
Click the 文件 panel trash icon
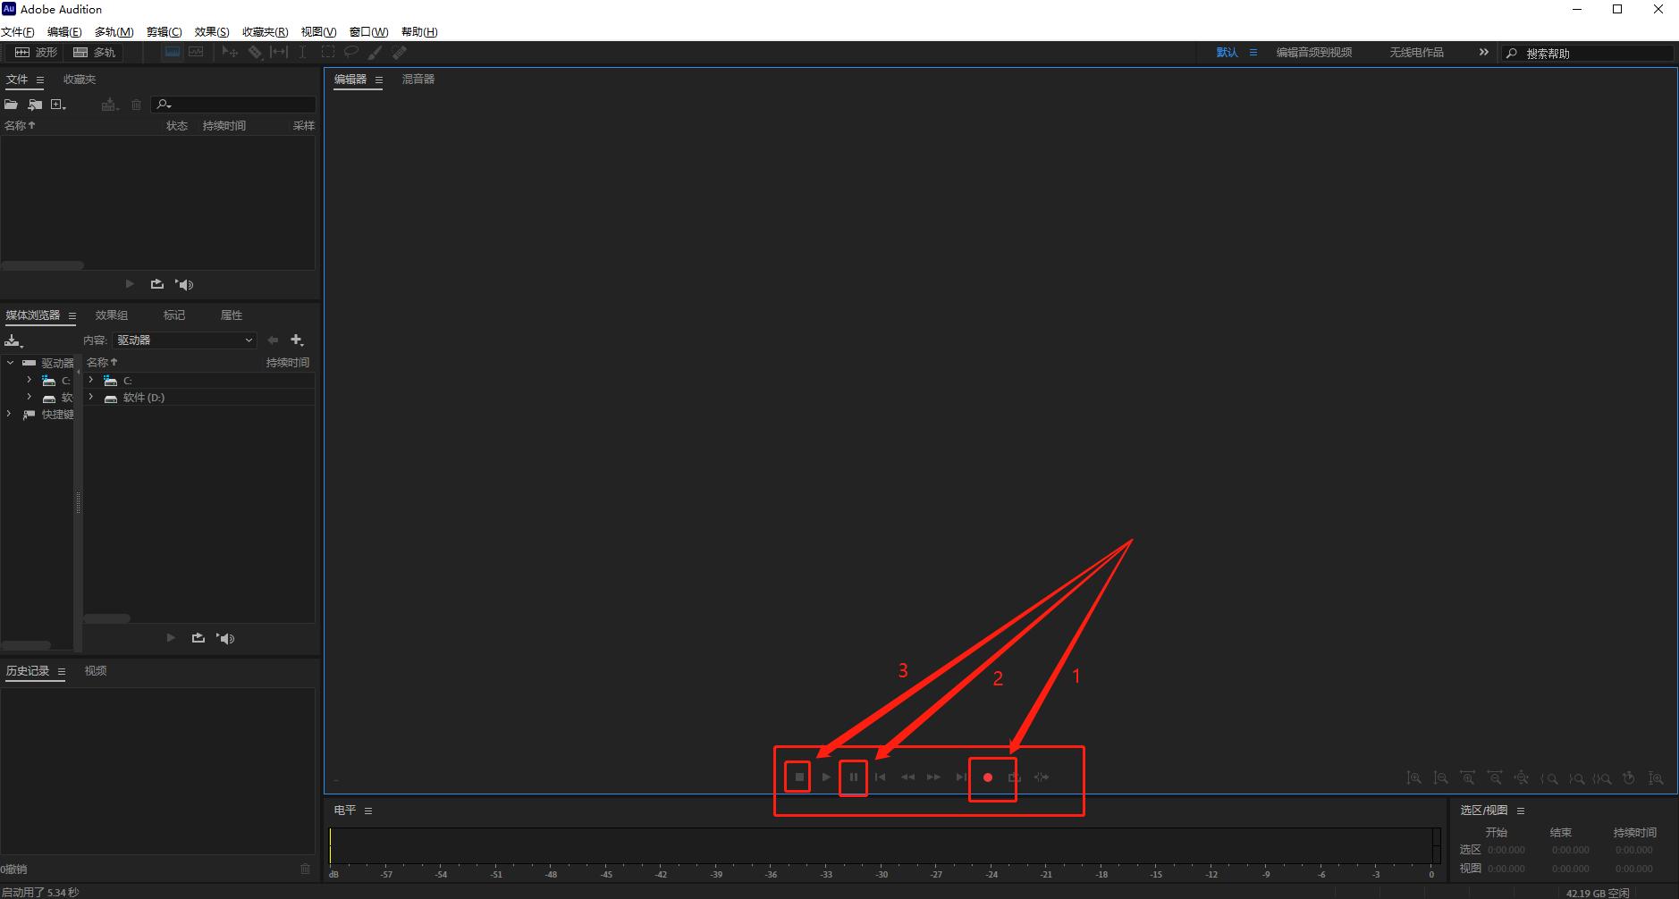tap(136, 105)
